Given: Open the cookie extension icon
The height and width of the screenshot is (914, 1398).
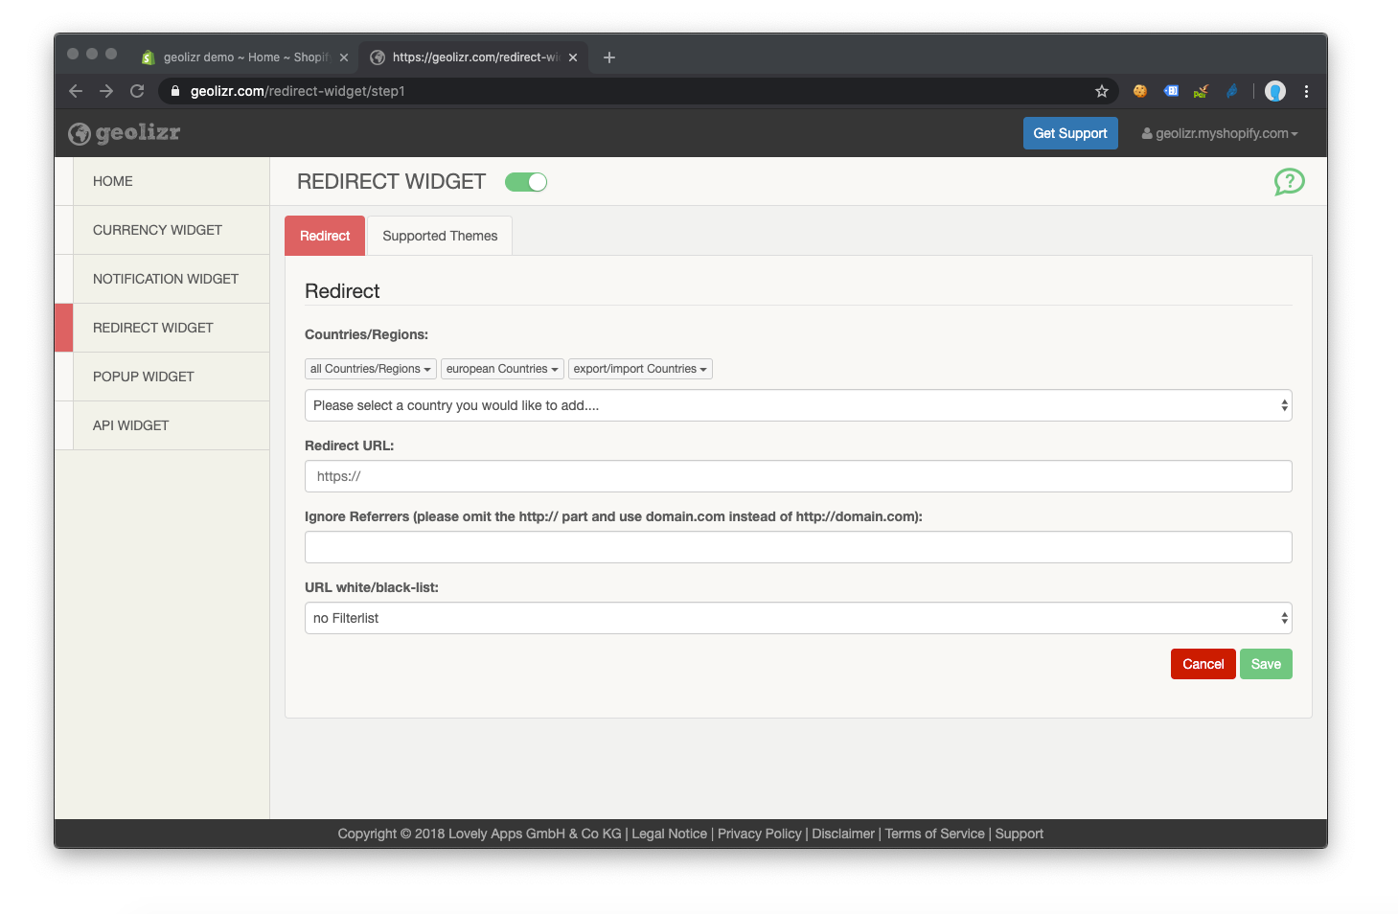Looking at the screenshot, I should point(1140,91).
